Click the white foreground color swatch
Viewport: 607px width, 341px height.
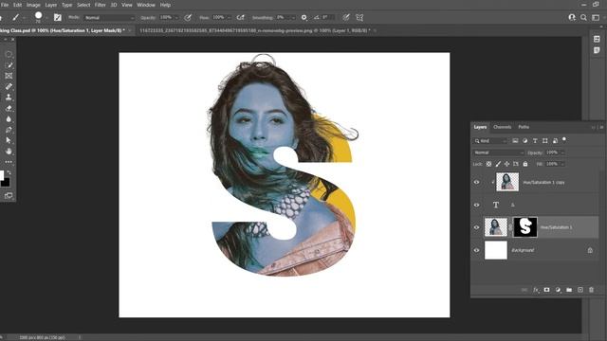(x=2, y=175)
